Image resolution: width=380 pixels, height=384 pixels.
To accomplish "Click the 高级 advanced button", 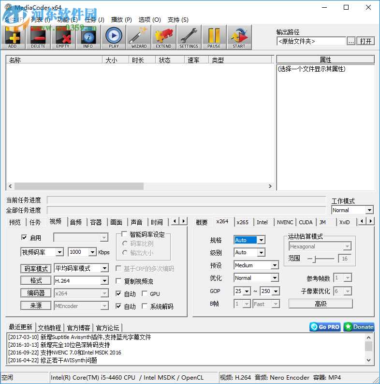I will 321,304.
